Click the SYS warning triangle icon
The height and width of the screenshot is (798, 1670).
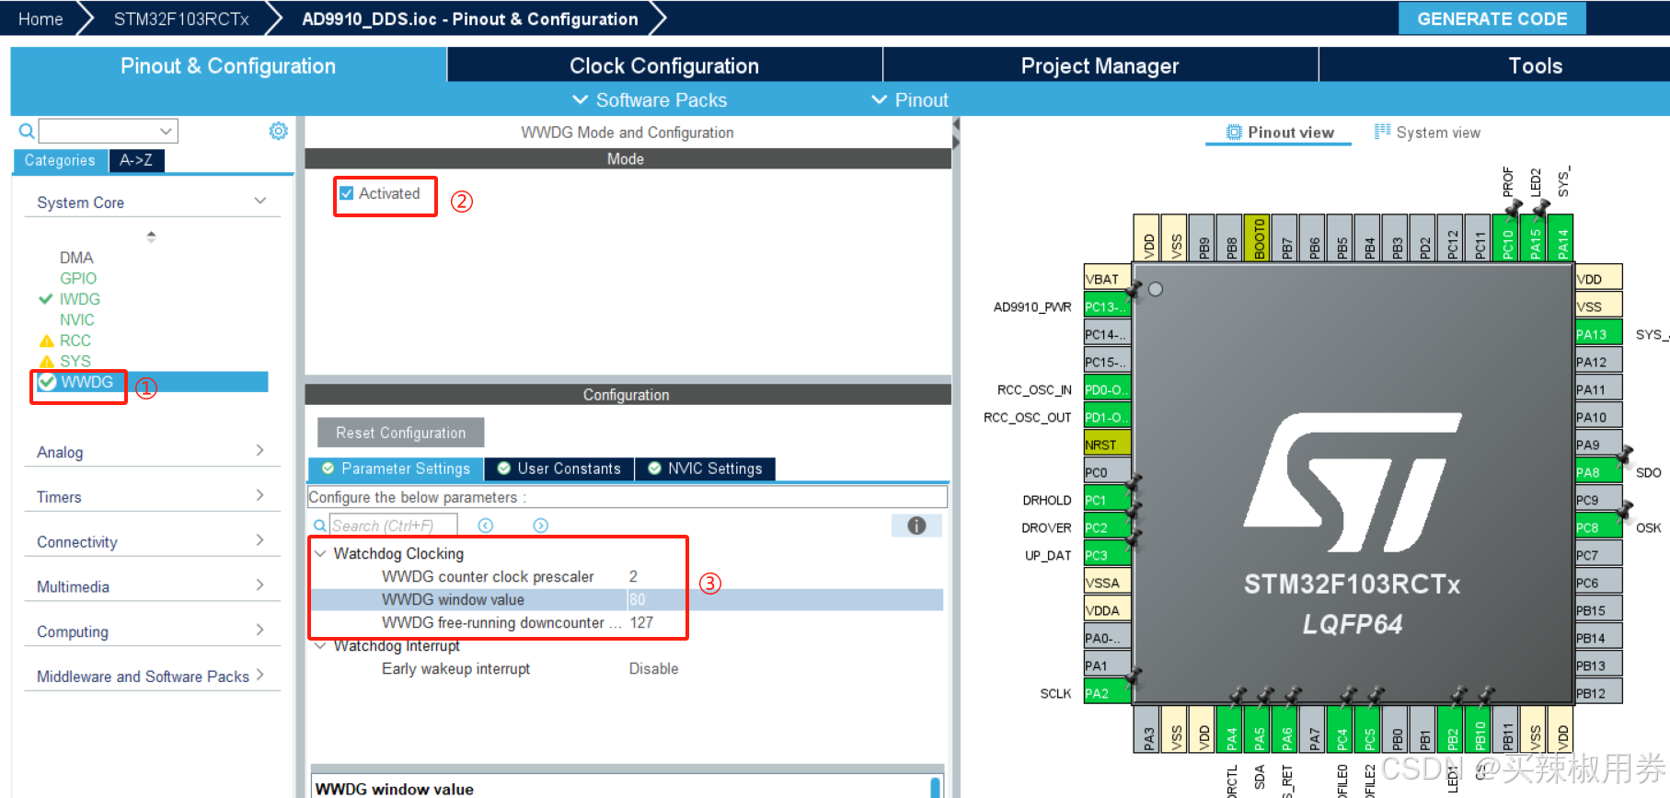pyautogui.click(x=47, y=362)
